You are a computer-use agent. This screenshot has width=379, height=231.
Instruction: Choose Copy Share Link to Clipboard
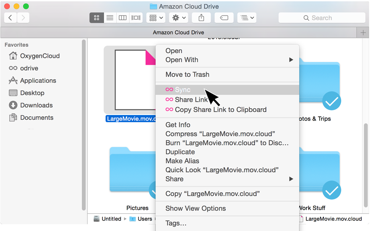click(x=227, y=110)
